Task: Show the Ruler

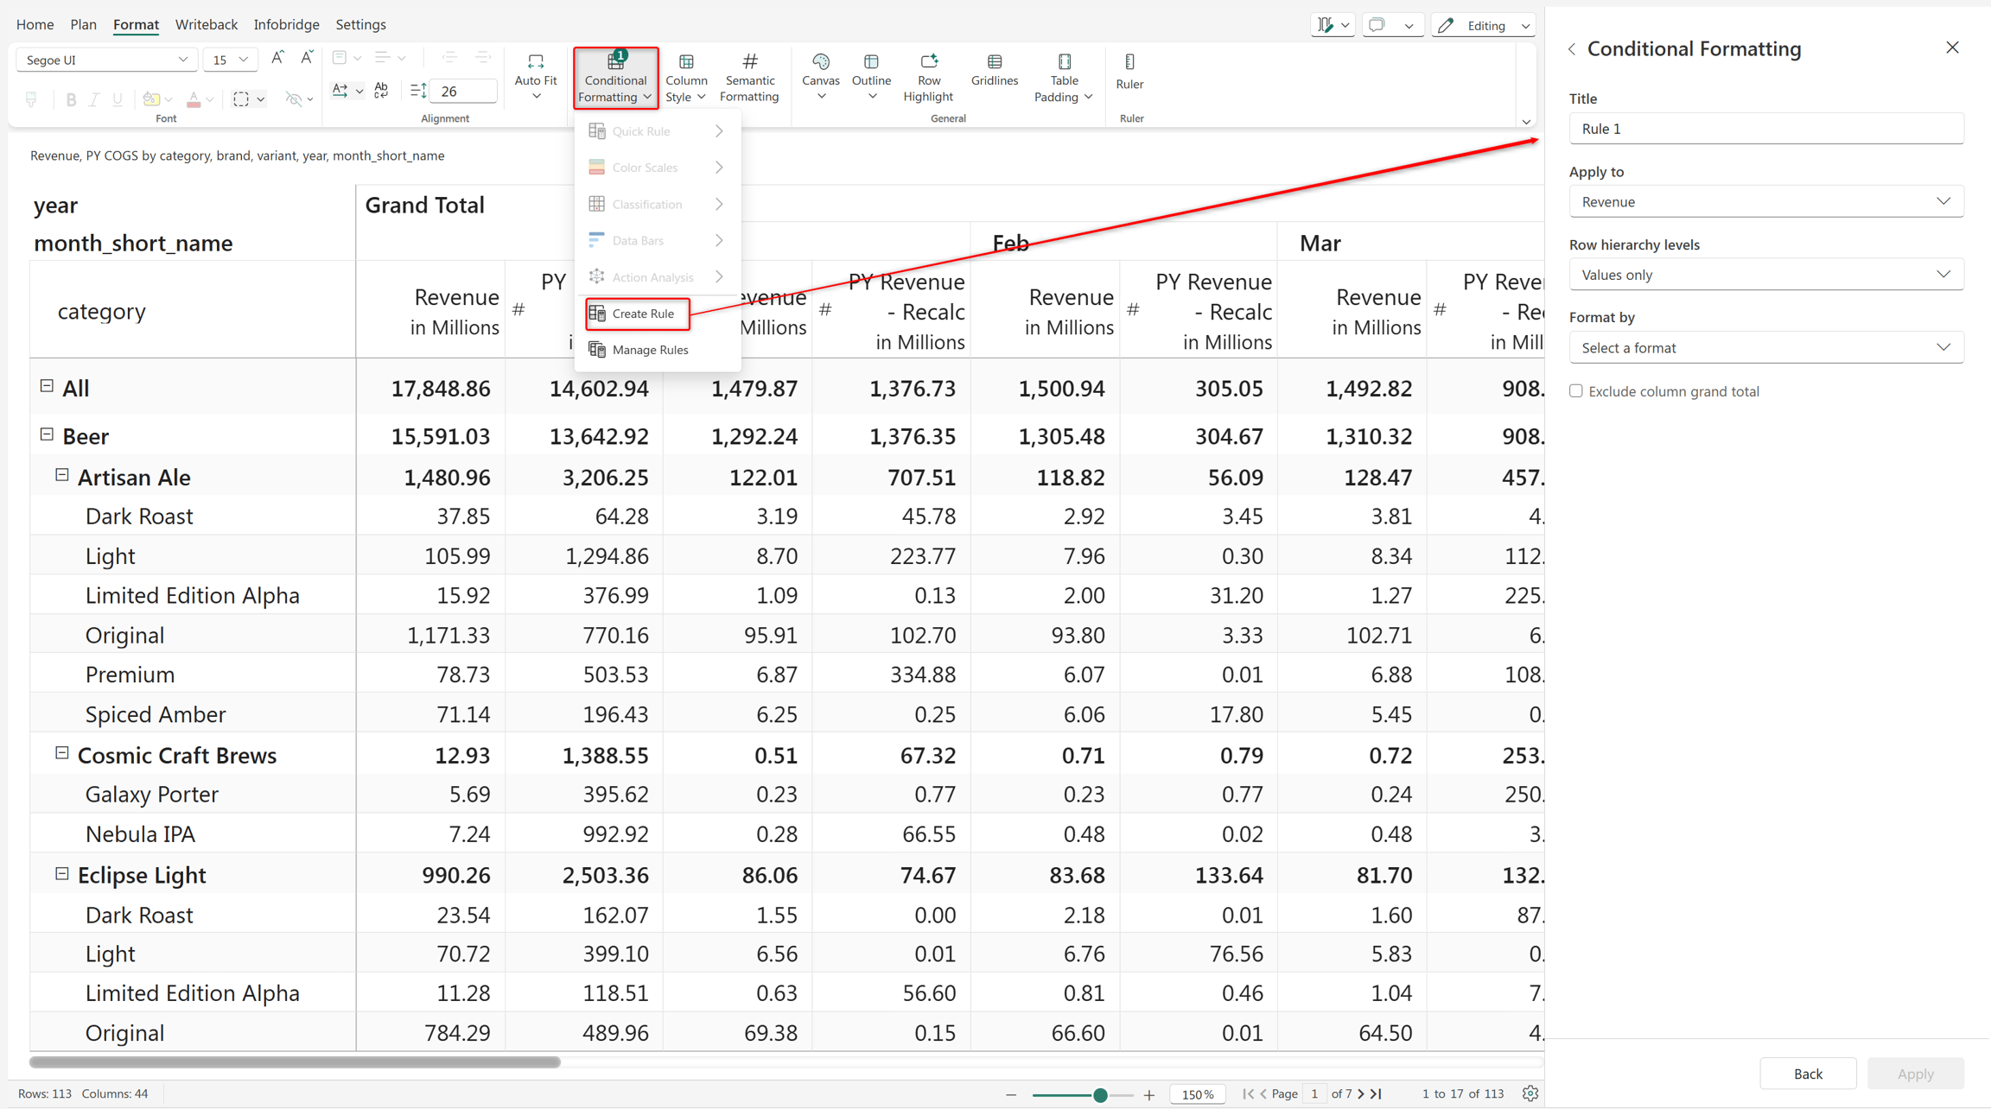Action: [1129, 71]
